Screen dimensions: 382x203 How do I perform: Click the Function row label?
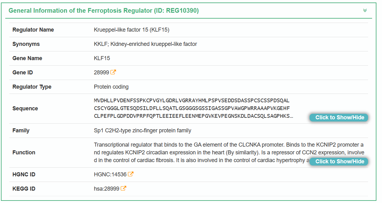click(x=24, y=152)
